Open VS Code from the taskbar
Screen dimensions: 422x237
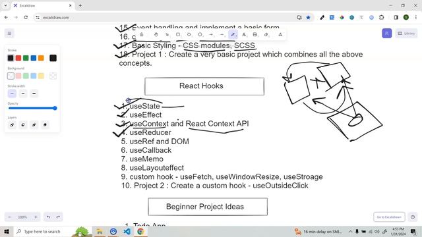127,232
